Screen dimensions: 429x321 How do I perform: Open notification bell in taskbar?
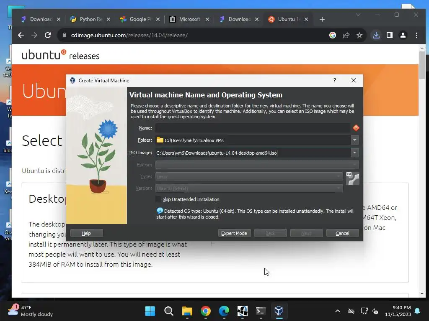click(418, 311)
